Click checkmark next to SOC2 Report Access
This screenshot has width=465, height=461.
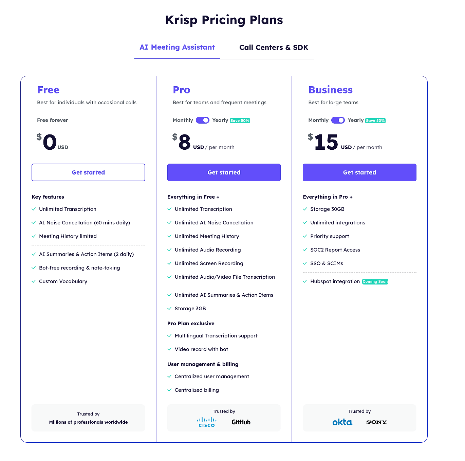305,250
